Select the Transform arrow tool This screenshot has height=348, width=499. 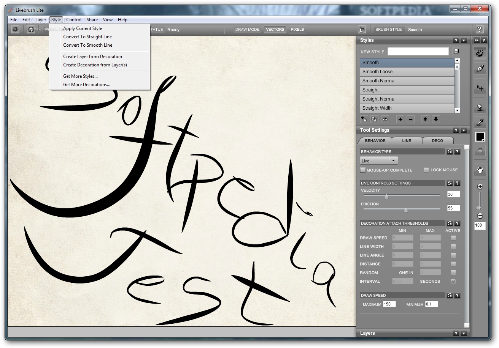(480, 88)
